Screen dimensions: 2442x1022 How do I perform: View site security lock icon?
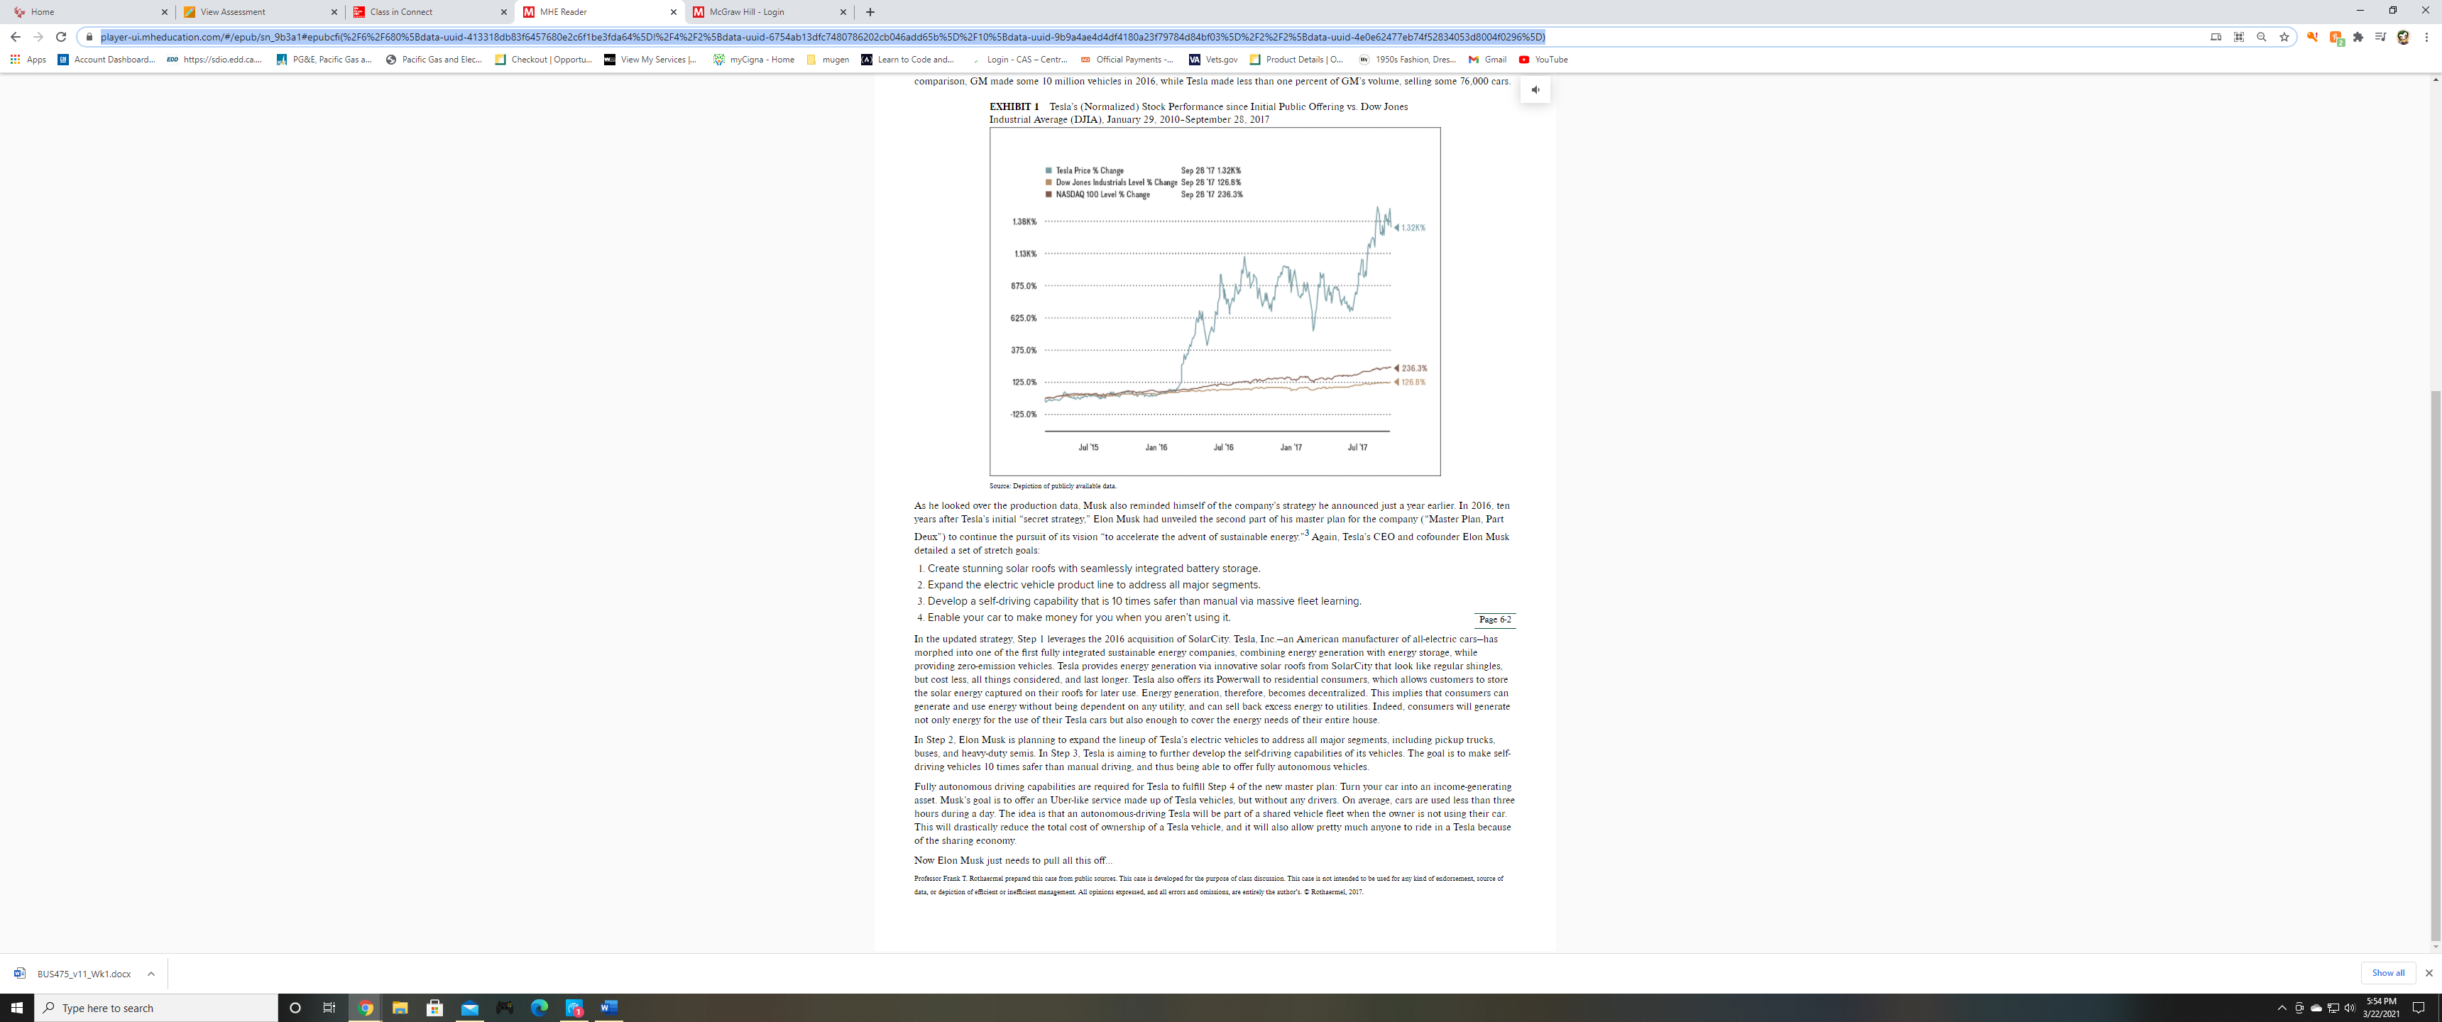click(89, 37)
